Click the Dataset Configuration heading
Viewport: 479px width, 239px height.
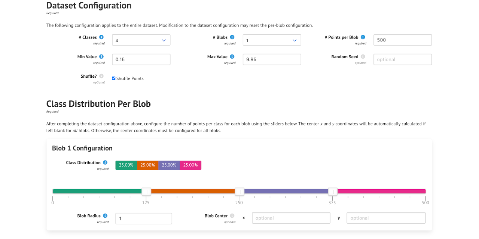[89, 6]
